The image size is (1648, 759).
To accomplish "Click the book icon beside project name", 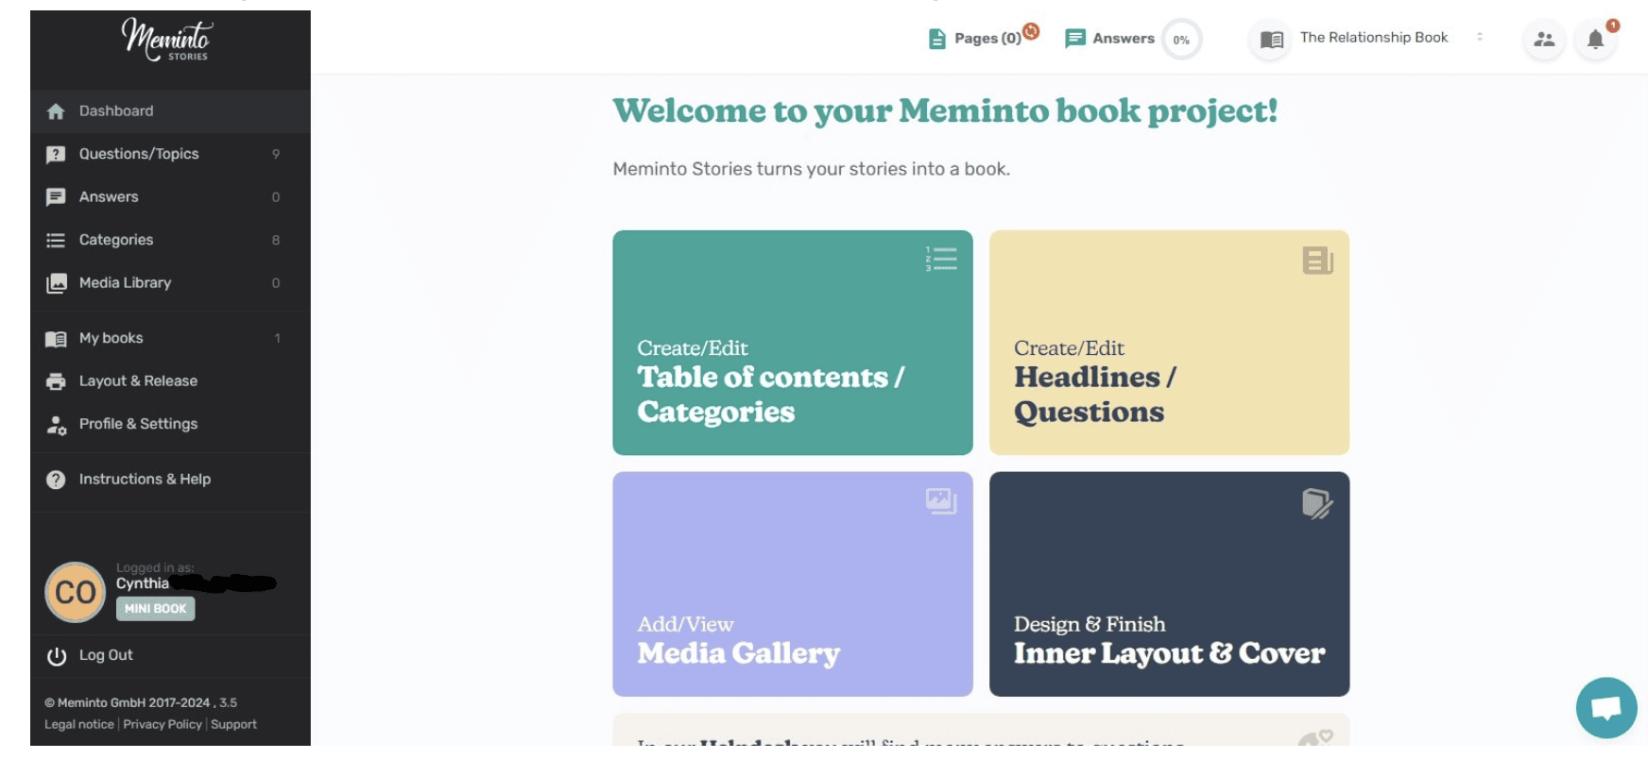I will click(1272, 40).
